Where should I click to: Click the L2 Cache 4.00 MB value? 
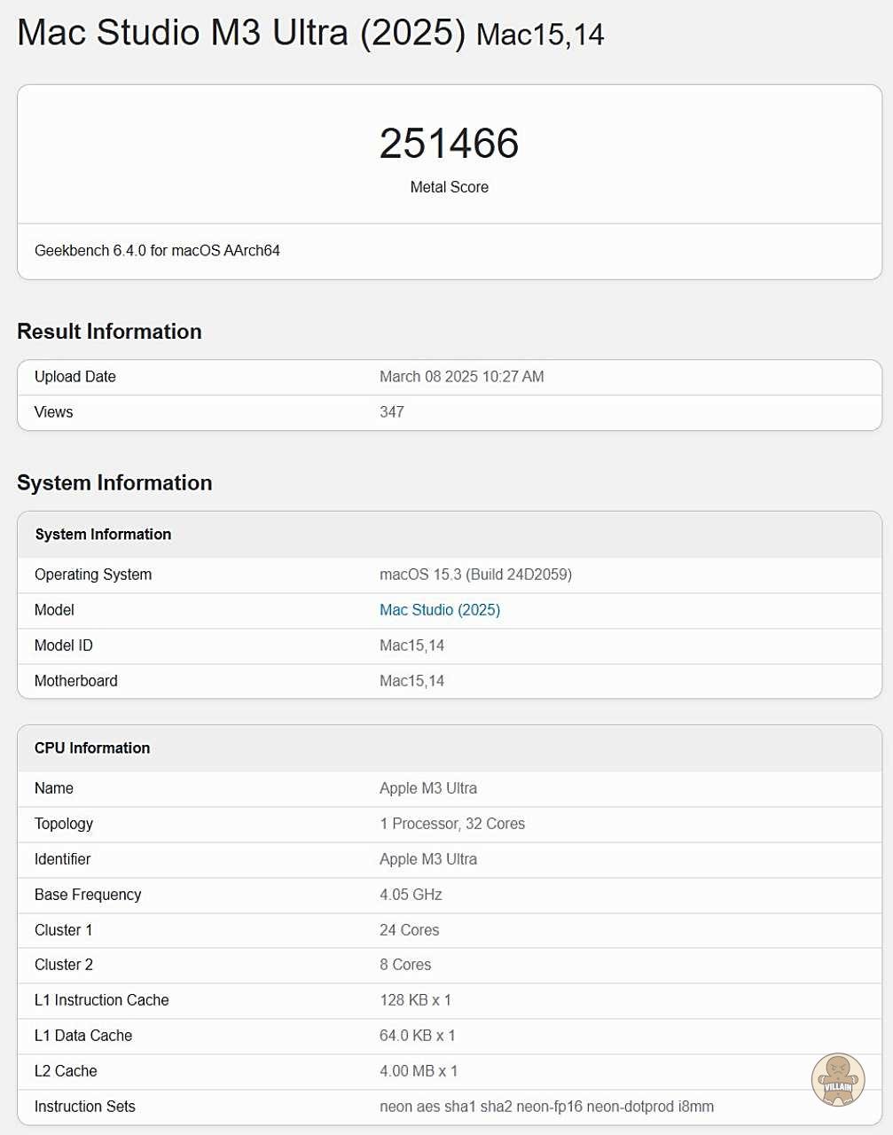click(419, 1071)
